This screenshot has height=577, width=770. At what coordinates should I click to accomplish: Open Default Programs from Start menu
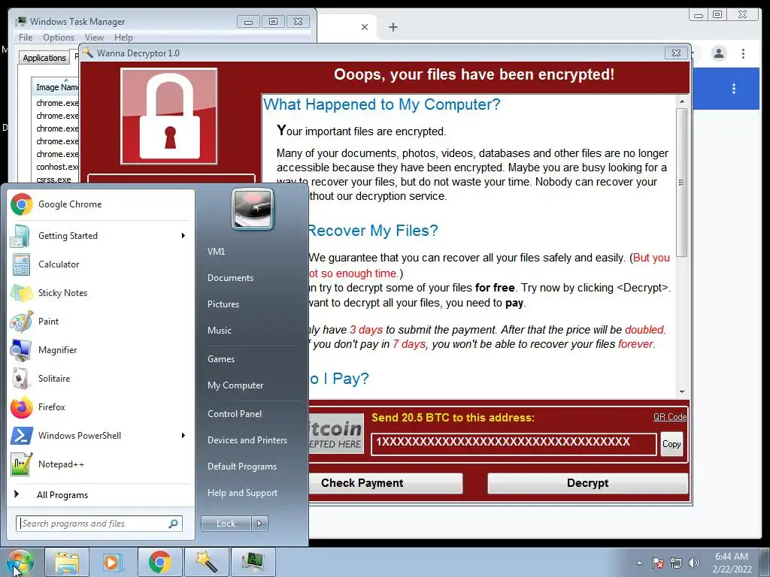tap(241, 467)
